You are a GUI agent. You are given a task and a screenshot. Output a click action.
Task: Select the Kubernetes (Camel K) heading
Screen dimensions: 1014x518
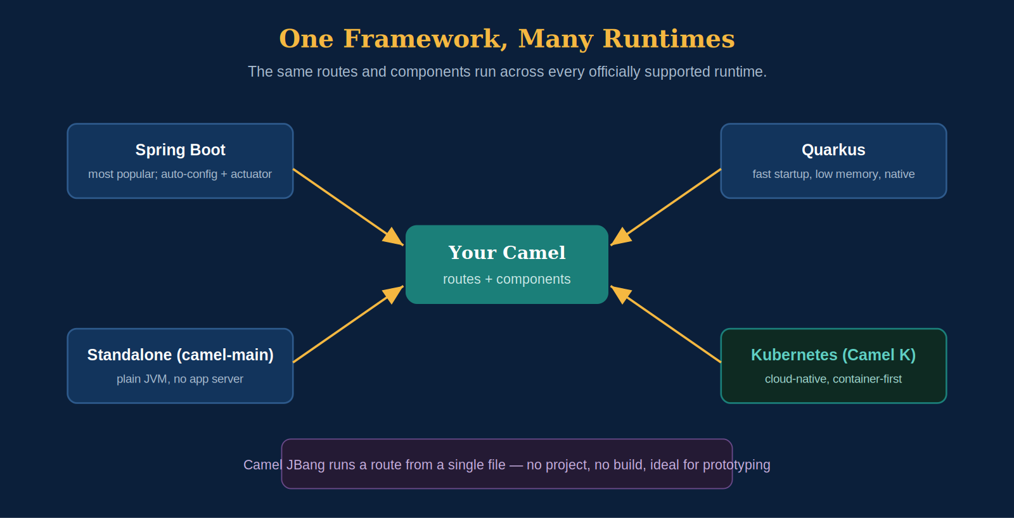point(833,355)
